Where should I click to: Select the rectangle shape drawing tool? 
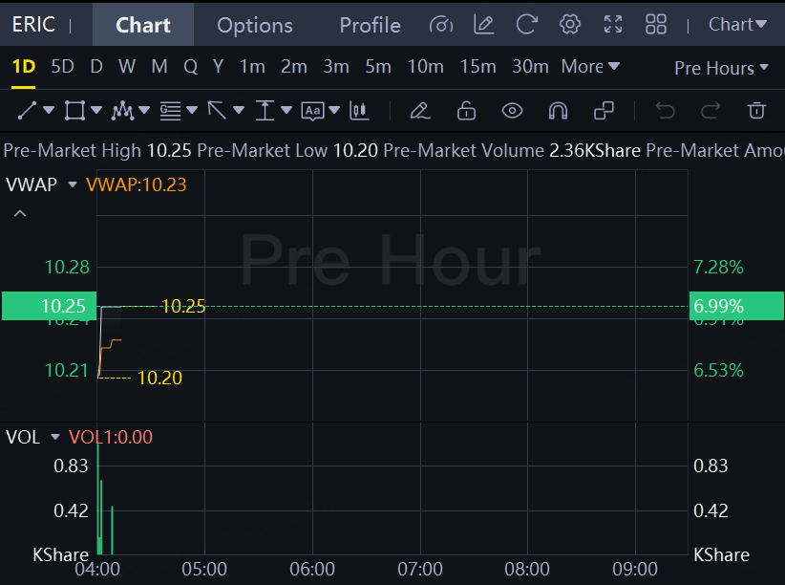pyautogui.click(x=74, y=111)
